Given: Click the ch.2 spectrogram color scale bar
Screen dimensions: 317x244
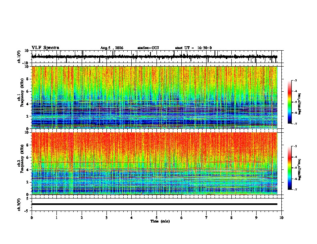Looking at the screenshot, I should click(x=289, y=168).
